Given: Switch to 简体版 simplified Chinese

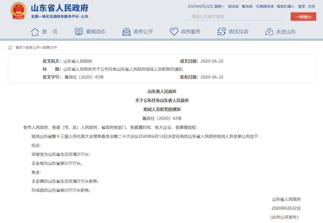Looking at the screenshot, I should (233, 6).
